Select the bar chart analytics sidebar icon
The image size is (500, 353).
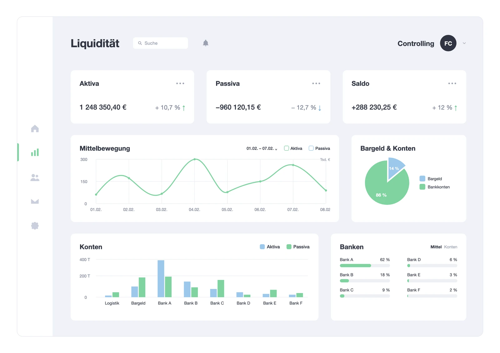[x=35, y=152]
